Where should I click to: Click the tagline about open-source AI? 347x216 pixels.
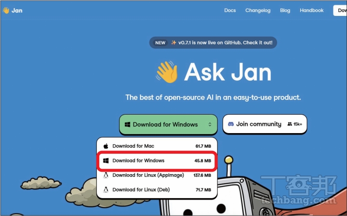pyautogui.click(x=213, y=97)
